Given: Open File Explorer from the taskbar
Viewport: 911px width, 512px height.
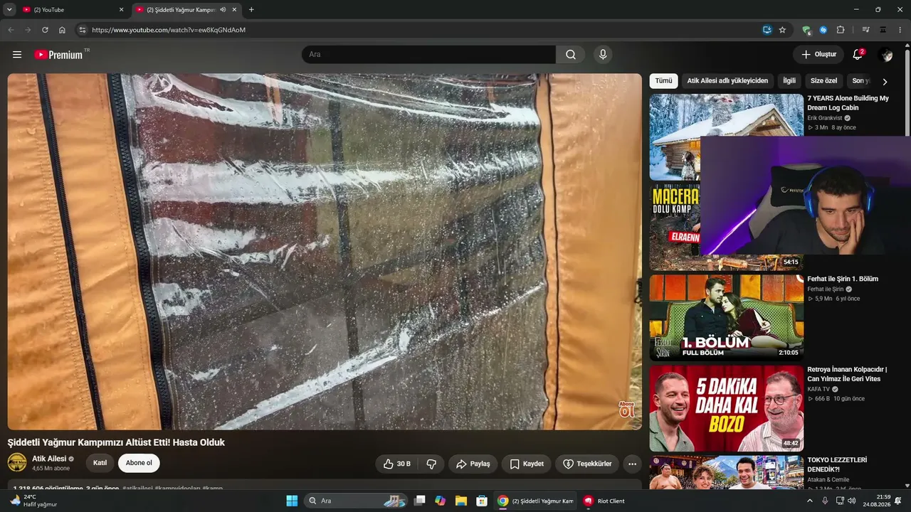Looking at the screenshot, I should coord(461,501).
